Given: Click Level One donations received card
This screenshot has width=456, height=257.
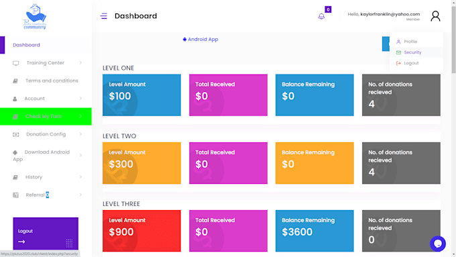Looking at the screenshot, I should coord(401,95).
